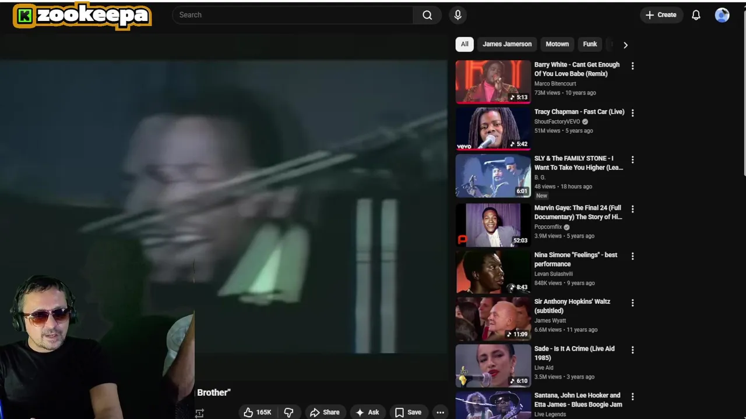Click the zookeepa logo

(82, 16)
